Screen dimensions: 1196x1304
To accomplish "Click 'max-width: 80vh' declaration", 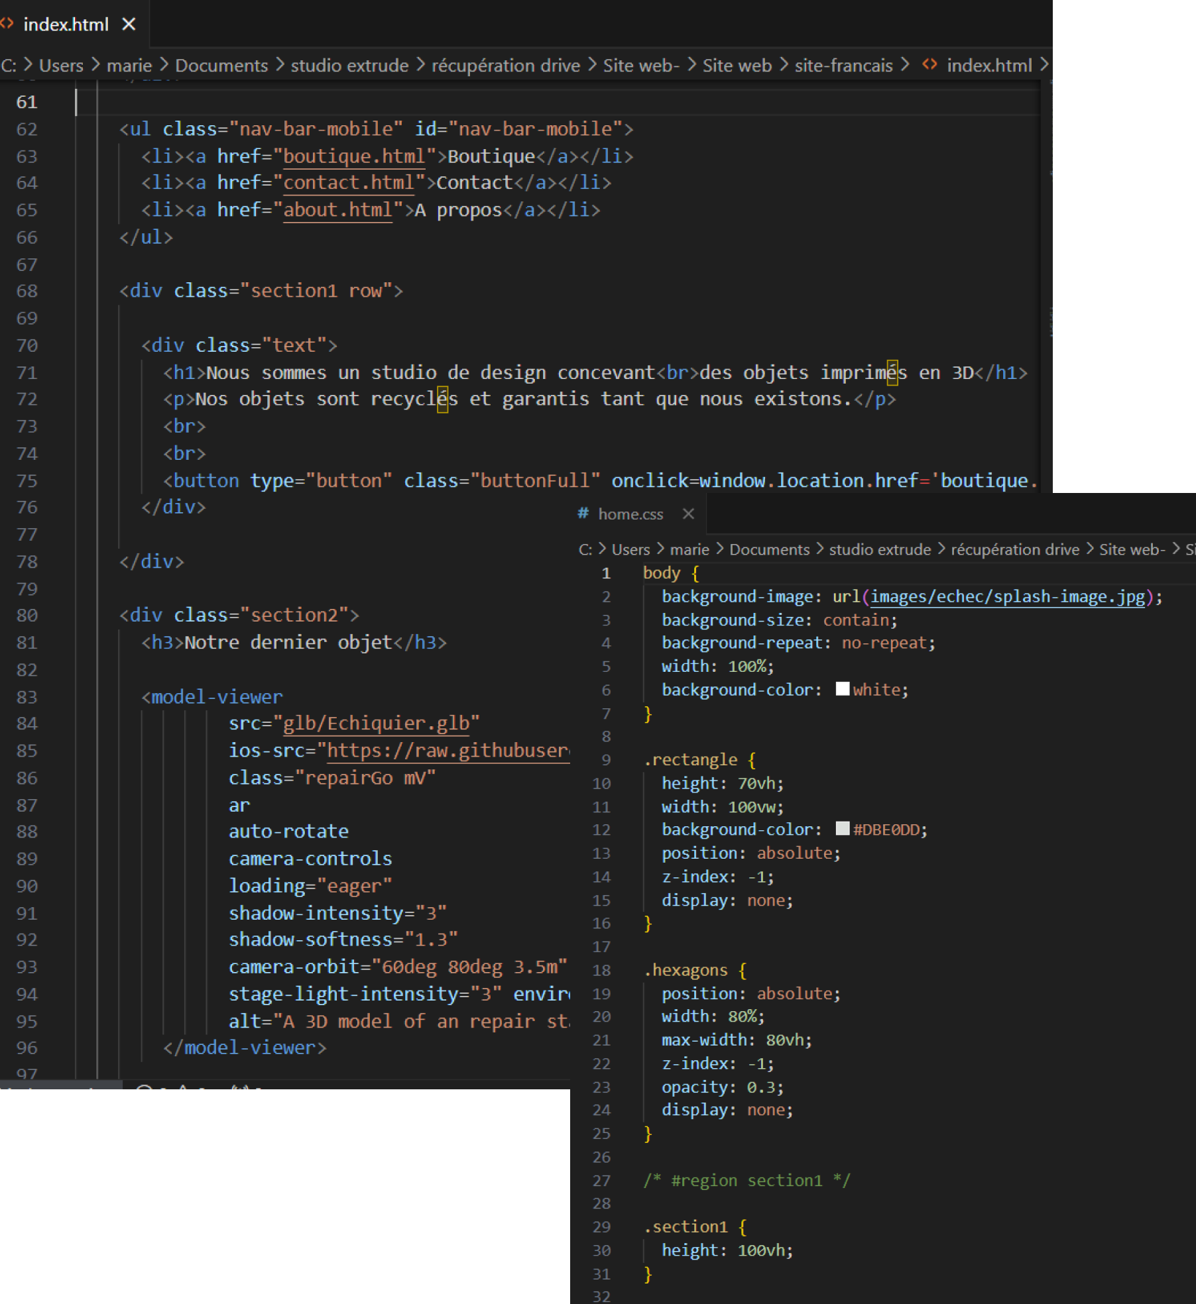I will coord(737,1040).
